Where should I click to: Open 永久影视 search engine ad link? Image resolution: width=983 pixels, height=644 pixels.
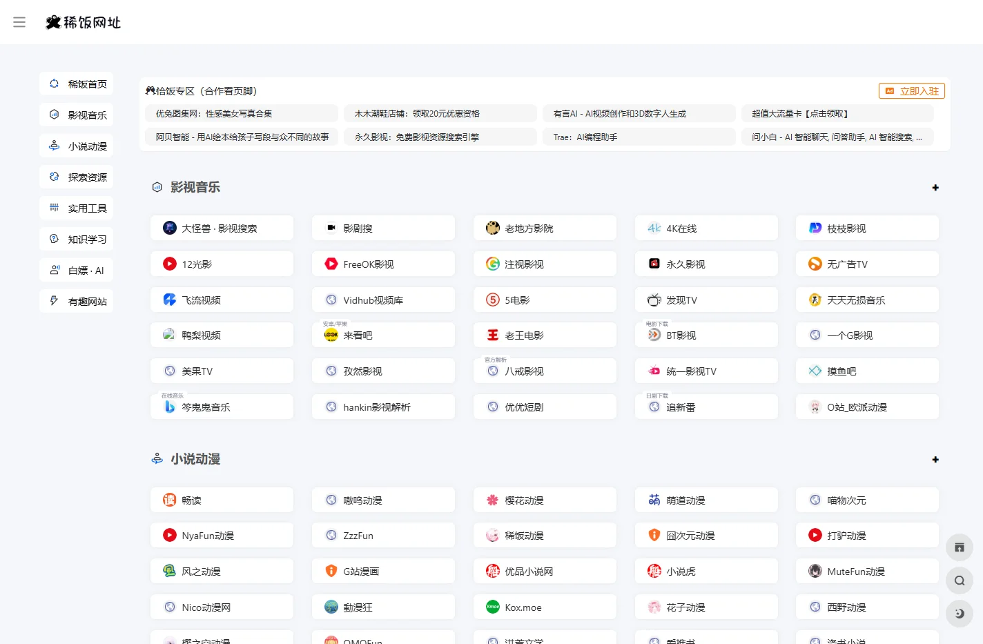tap(440, 137)
